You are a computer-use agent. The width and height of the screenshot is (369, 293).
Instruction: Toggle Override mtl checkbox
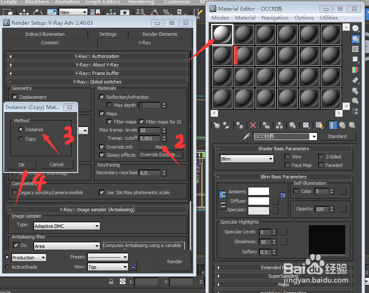tap(102, 146)
